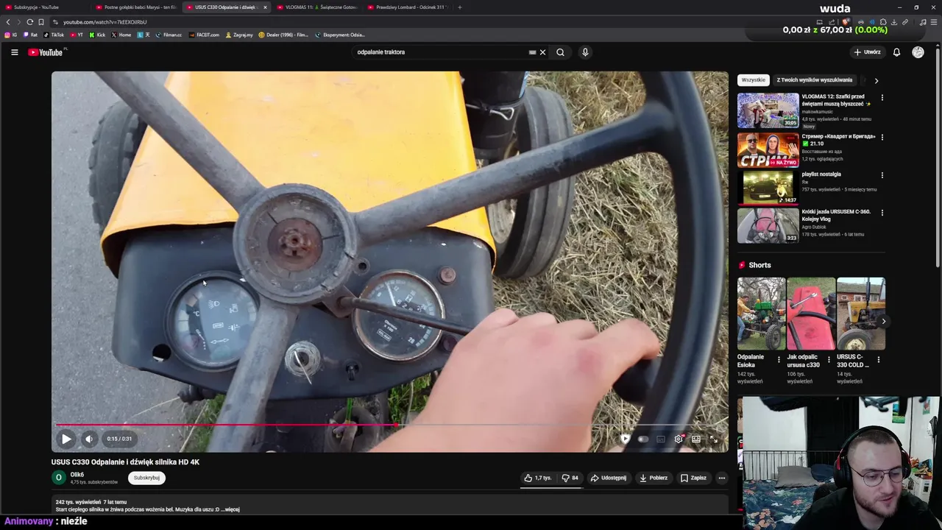
Task: Open browser downloads icon
Action: [893, 22]
